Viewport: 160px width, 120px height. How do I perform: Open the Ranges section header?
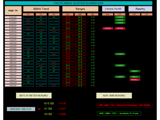[x=80, y=9]
